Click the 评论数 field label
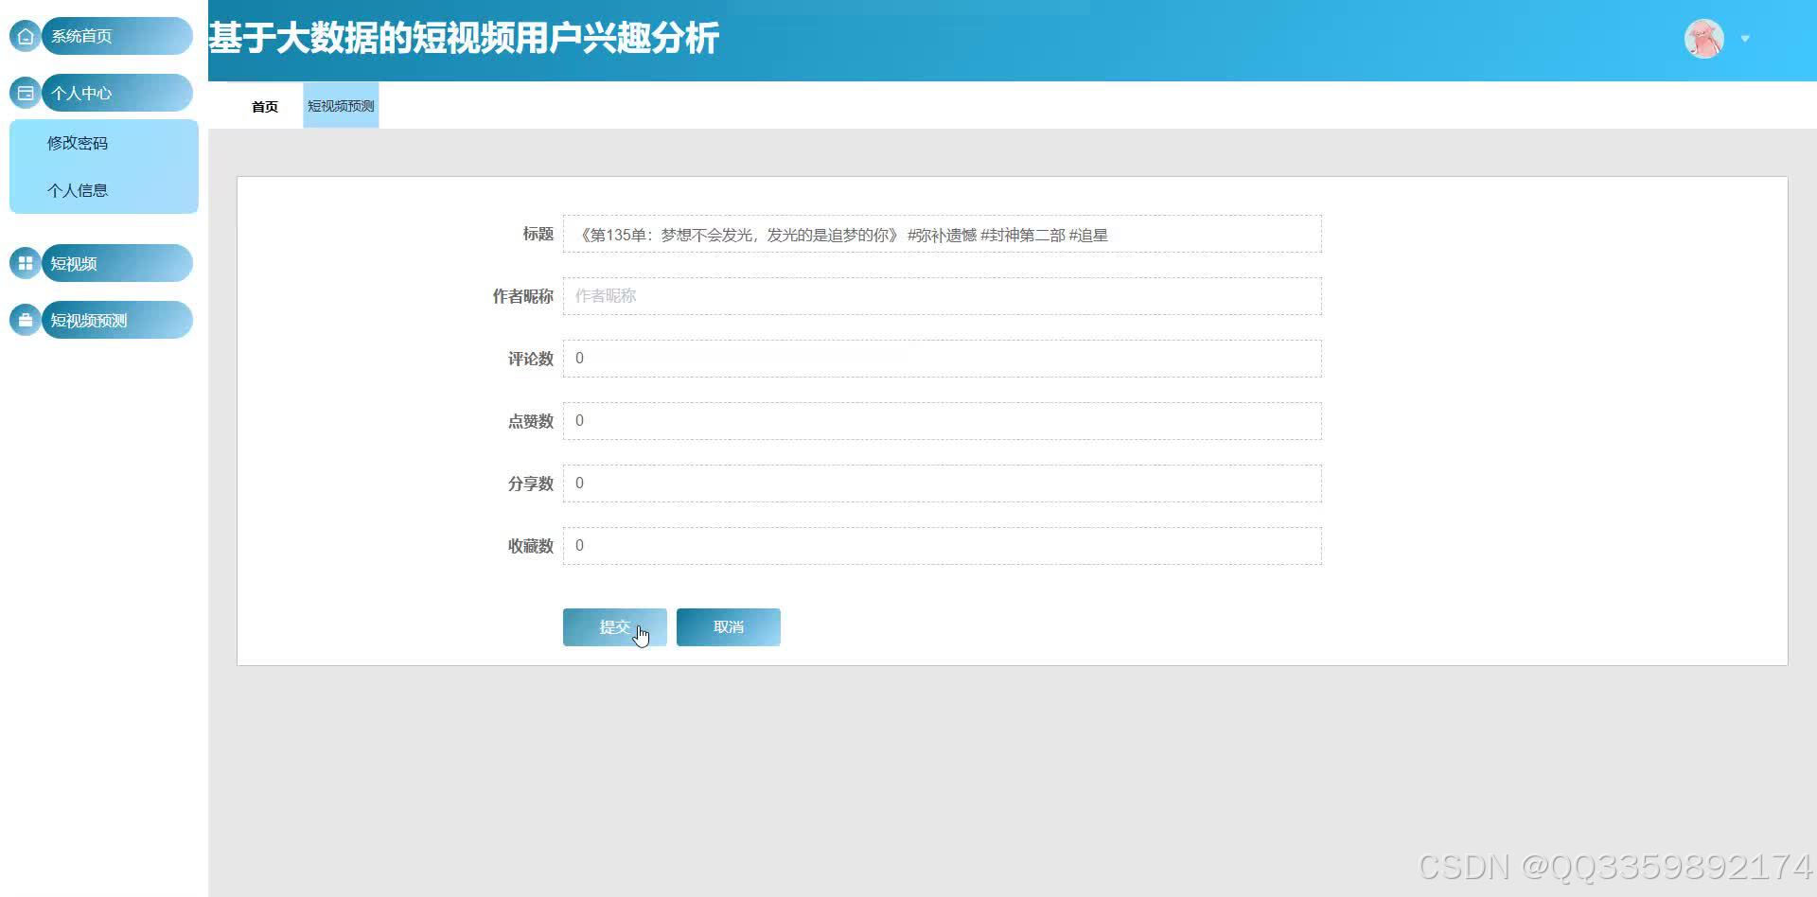The image size is (1817, 897). pyautogui.click(x=530, y=359)
